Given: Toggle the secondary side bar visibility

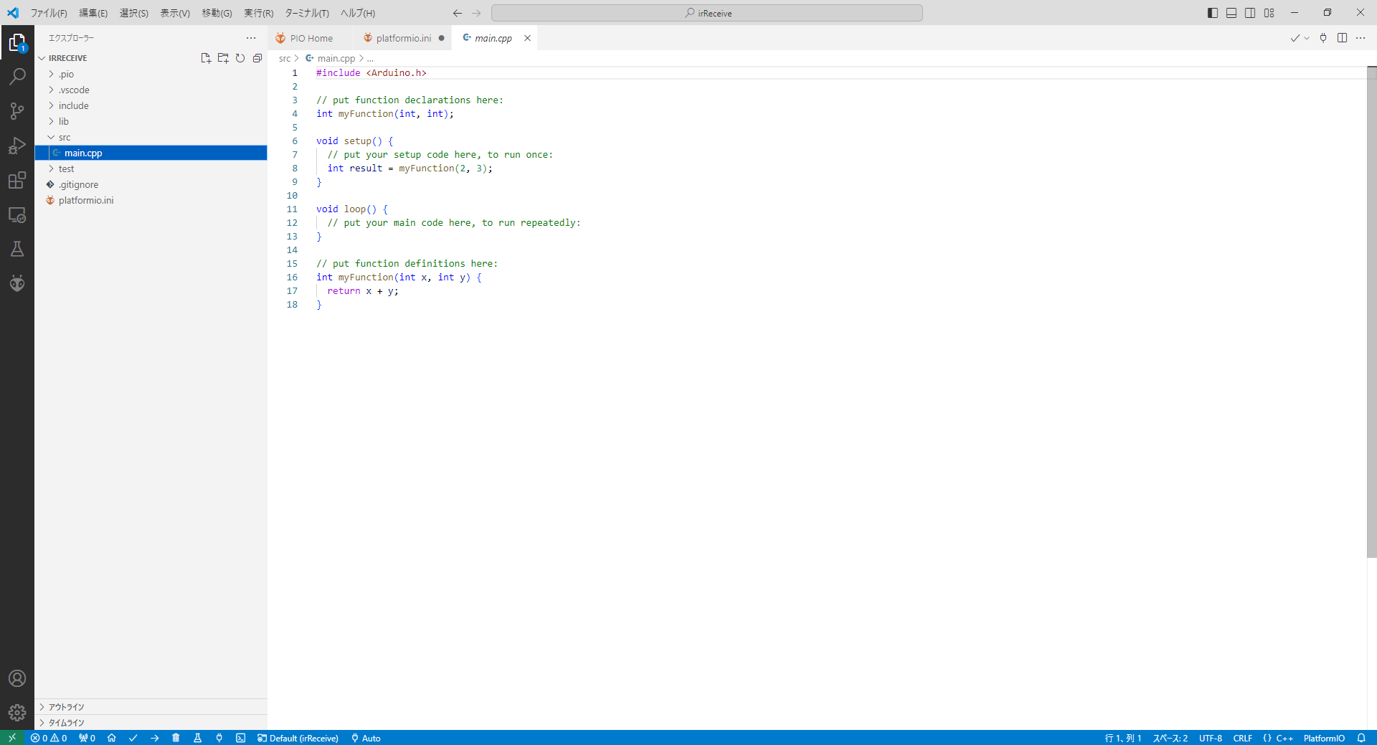Looking at the screenshot, I should [x=1249, y=13].
